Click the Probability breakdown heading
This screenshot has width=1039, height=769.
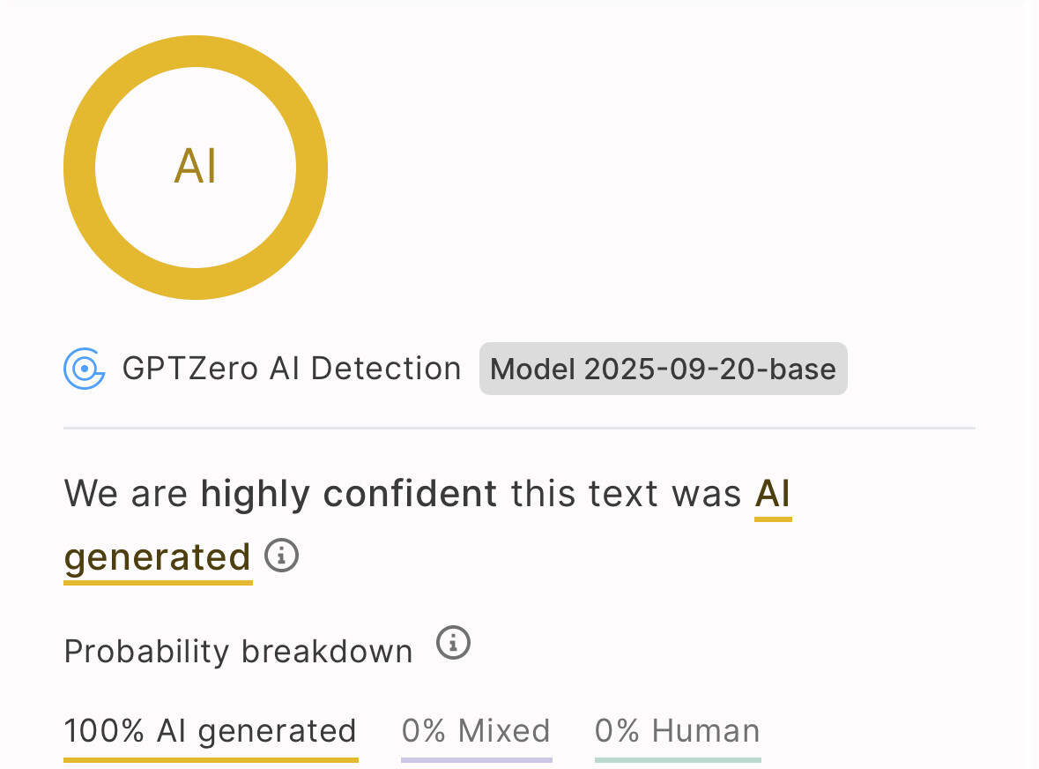(238, 650)
